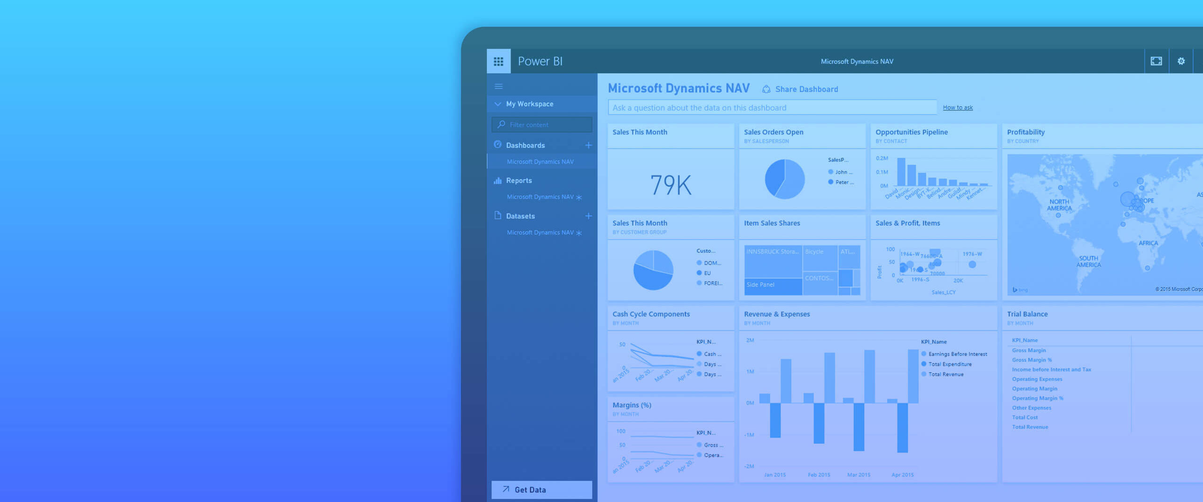This screenshot has height=502, width=1203.
Task: Focus the Filter content search box
Action: 542,124
